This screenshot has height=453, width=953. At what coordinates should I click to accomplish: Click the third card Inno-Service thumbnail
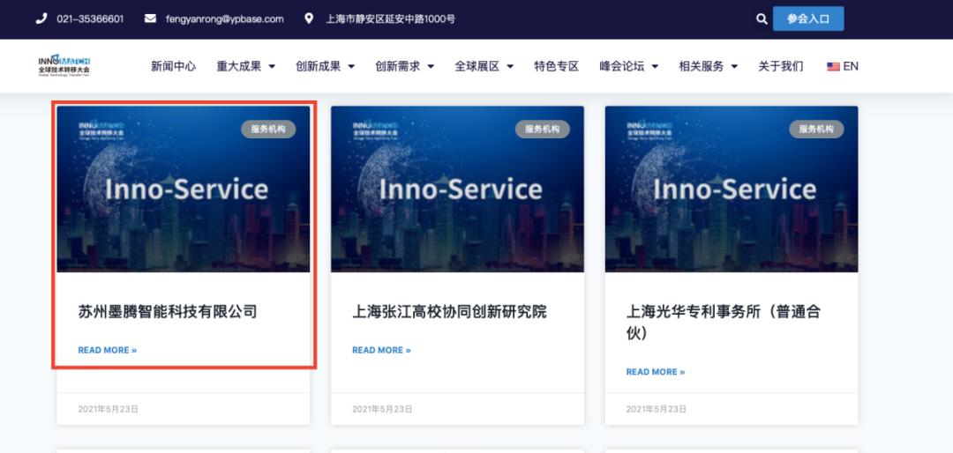[731, 189]
